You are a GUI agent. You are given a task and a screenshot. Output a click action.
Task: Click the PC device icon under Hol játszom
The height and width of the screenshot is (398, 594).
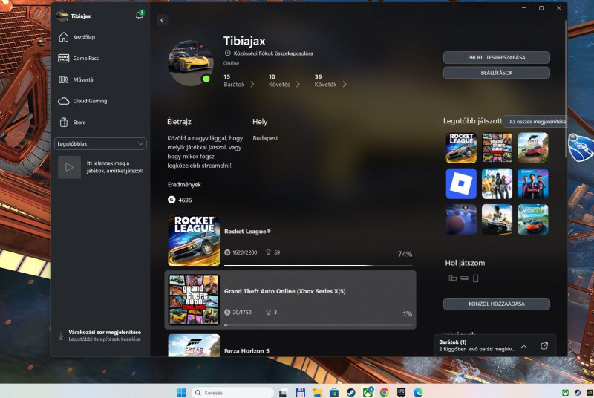452,278
